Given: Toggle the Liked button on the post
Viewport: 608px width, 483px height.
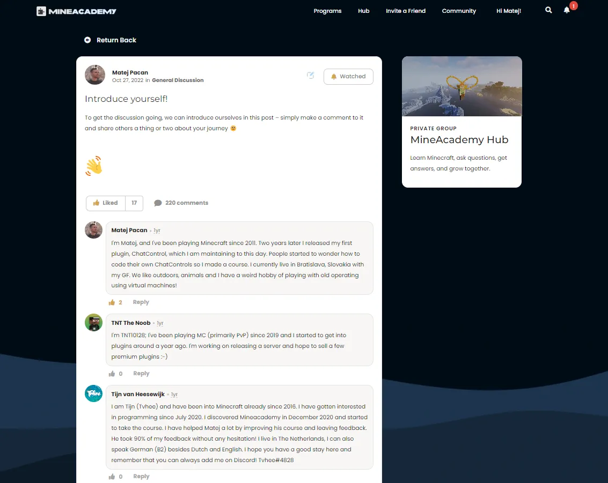Looking at the screenshot, I should [106, 203].
